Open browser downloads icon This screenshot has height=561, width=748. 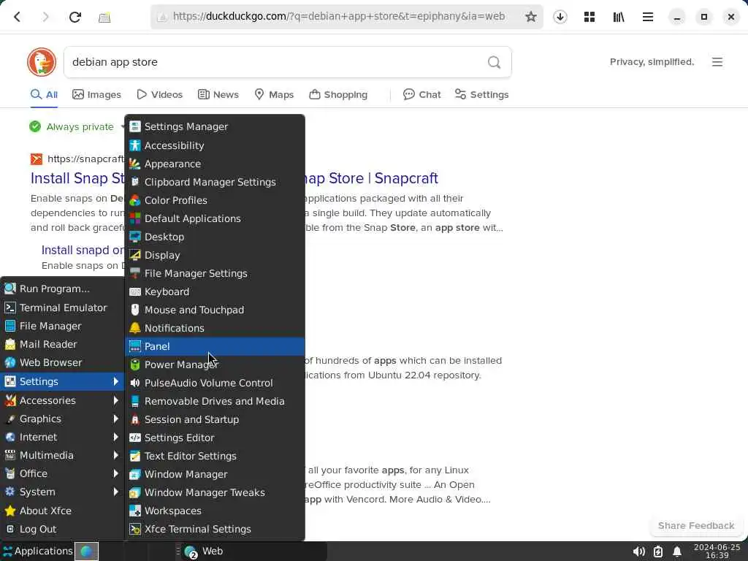coord(560,17)
